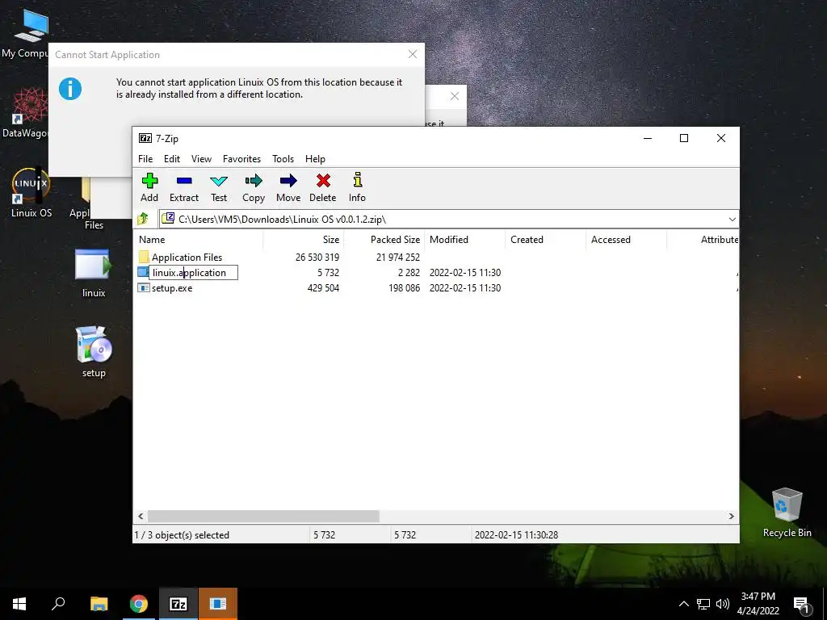Maximize the 7-Zip window
The height and width of the screenshot is (620, 827).
[x=684, y=138]
